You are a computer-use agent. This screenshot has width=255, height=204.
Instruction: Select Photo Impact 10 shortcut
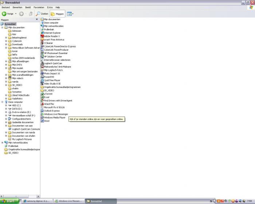click(50, 74)
